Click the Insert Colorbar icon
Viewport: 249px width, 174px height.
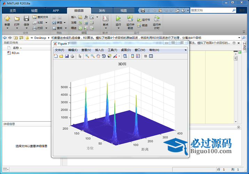coord(133,56)
